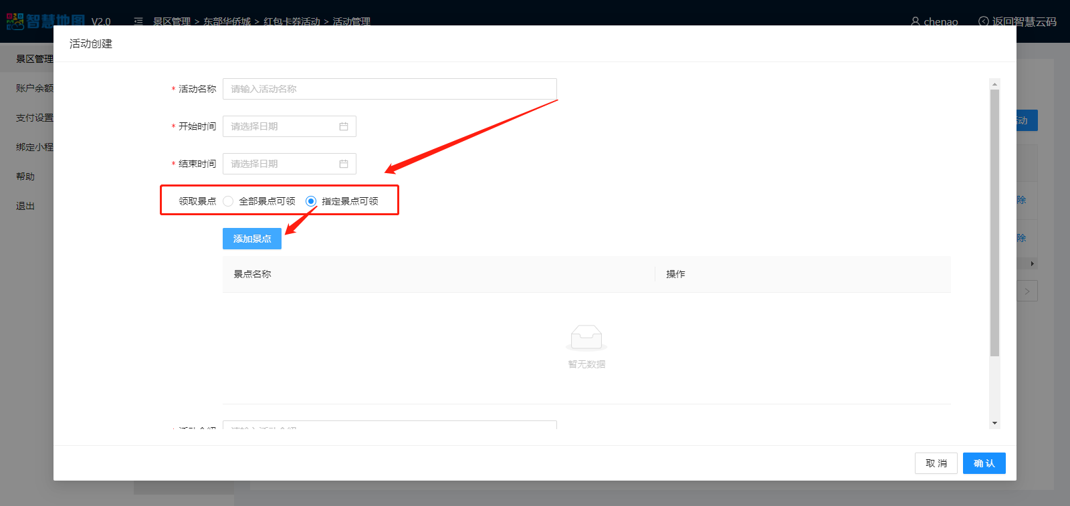This screenshot has height=506, width=1070.
Task: Click the empty inbox 暂无数据 icon
Action: click(x=586, y=338)
